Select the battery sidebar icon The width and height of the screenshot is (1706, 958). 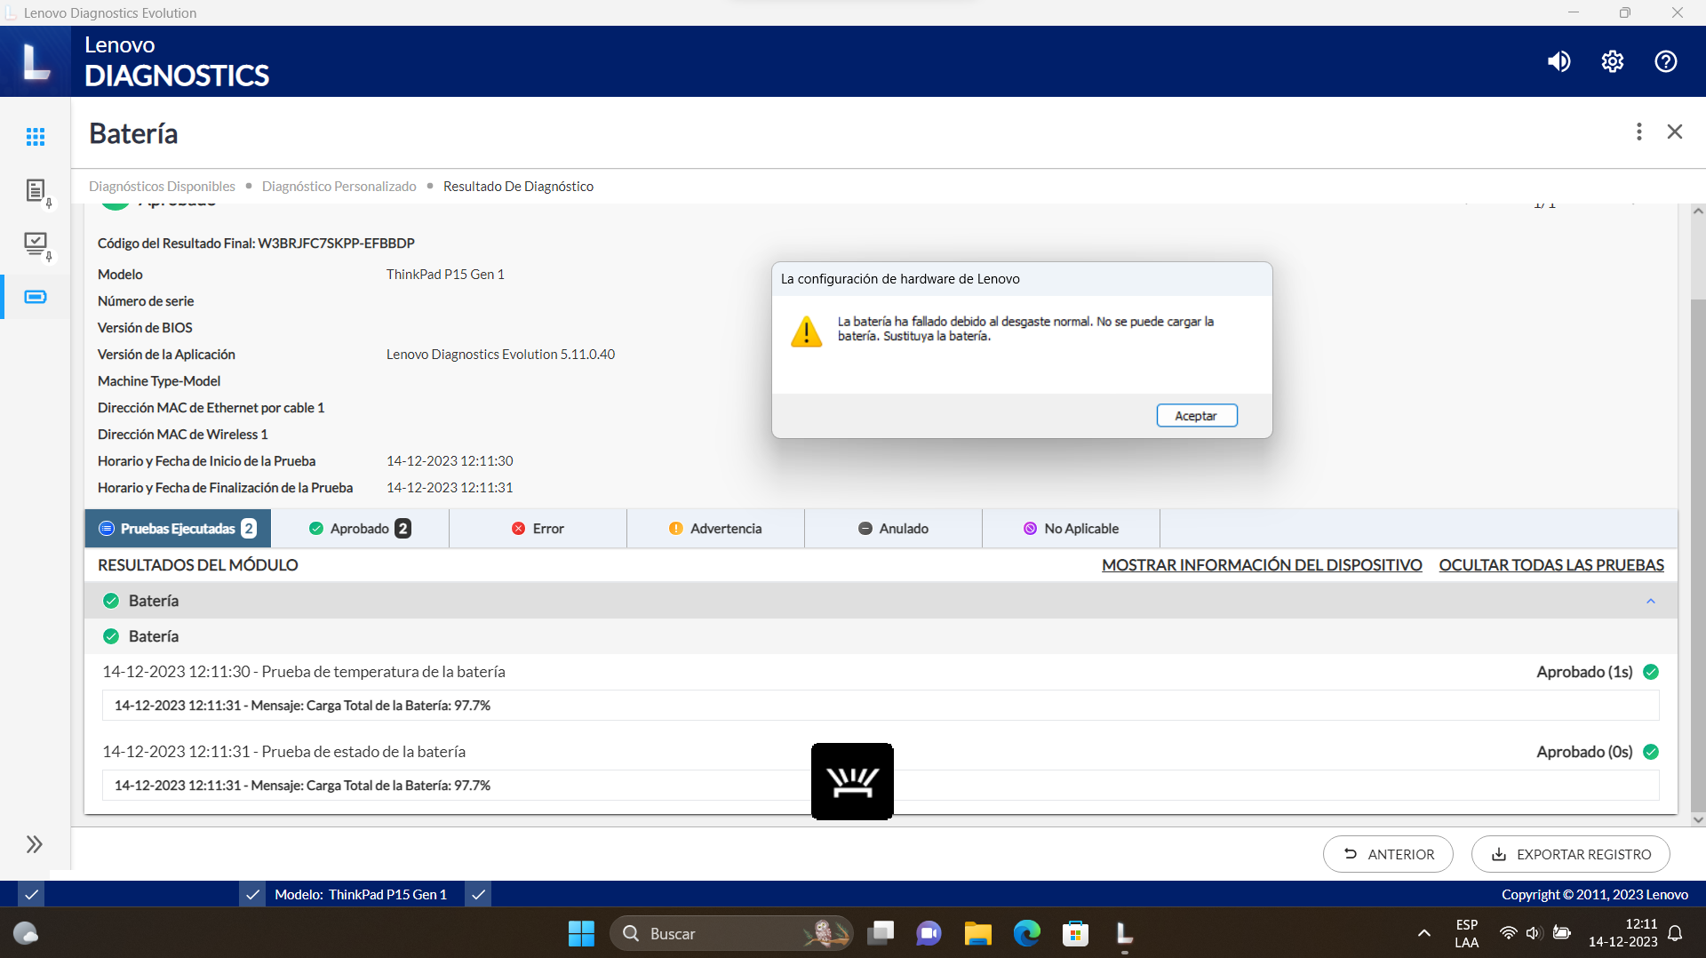36,297
